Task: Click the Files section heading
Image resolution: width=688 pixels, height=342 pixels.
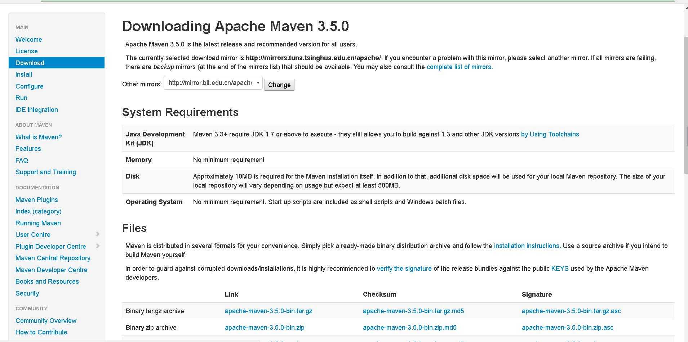Action: tap(134, 228)
